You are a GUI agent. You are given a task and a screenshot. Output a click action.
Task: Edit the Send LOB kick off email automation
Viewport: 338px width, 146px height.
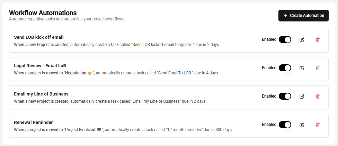[302, 40]
